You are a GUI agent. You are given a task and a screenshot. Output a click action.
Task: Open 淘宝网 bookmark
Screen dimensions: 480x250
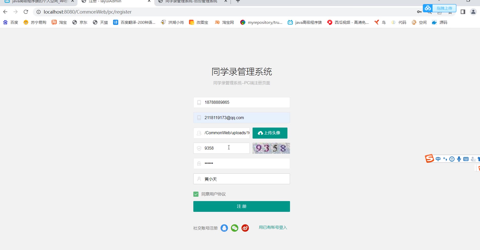tap(224, 22)
